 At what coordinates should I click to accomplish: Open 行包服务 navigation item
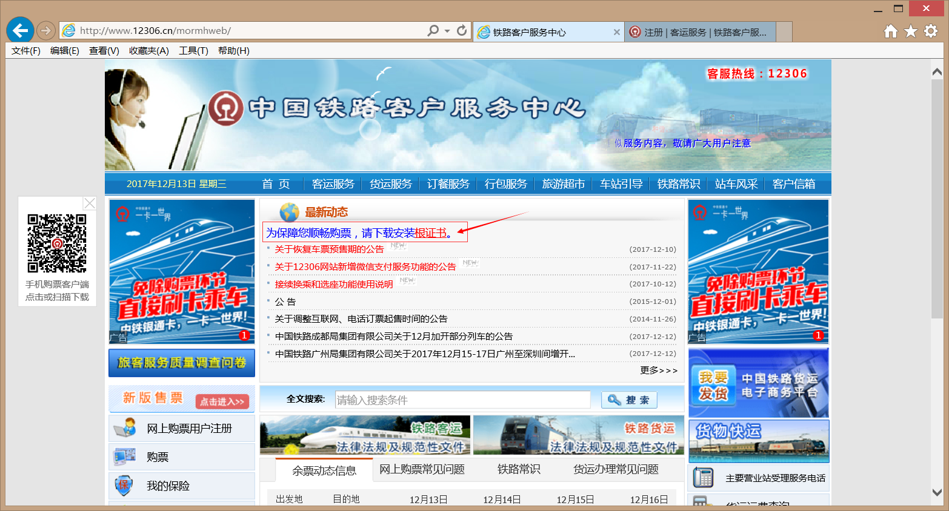[506, 184]
